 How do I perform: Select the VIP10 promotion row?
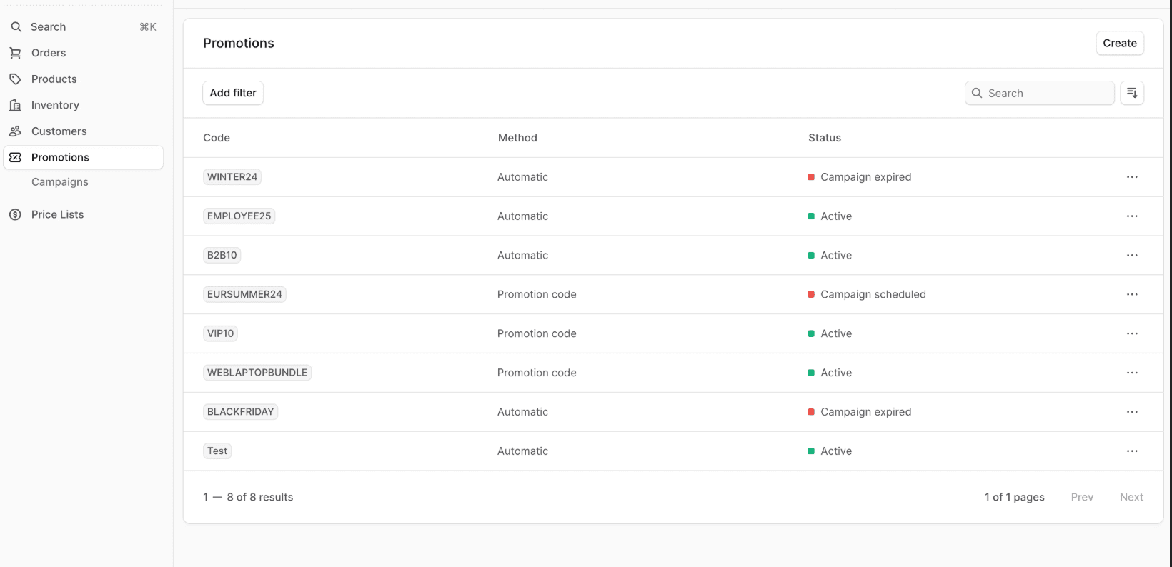(x=536, y=333)
